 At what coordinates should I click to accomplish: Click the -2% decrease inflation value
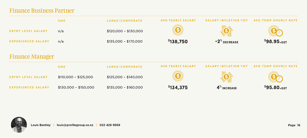tap(226, 42)
